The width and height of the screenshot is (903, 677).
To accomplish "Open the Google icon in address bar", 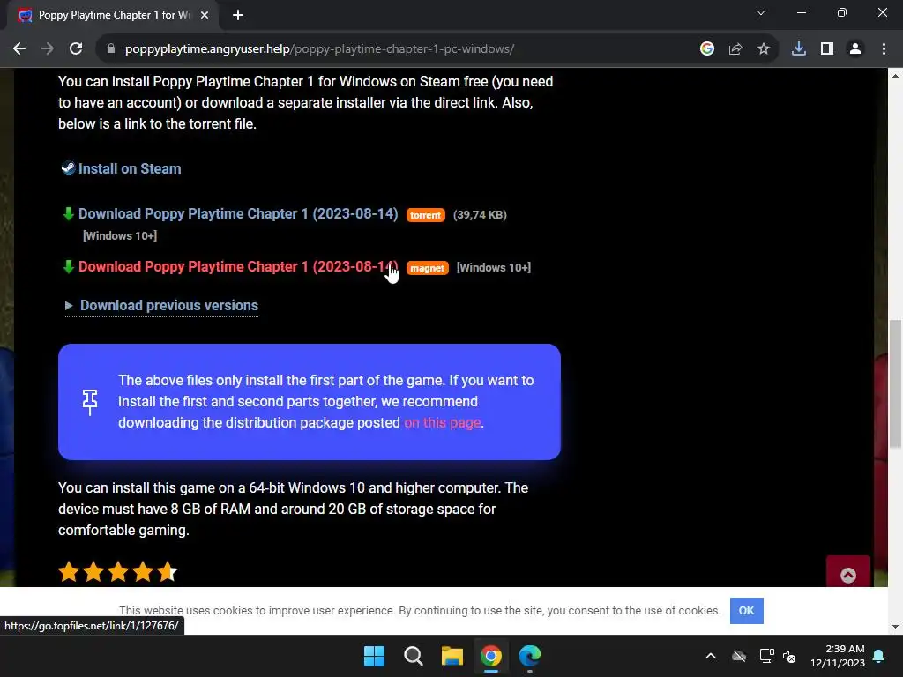I will 707,49.
